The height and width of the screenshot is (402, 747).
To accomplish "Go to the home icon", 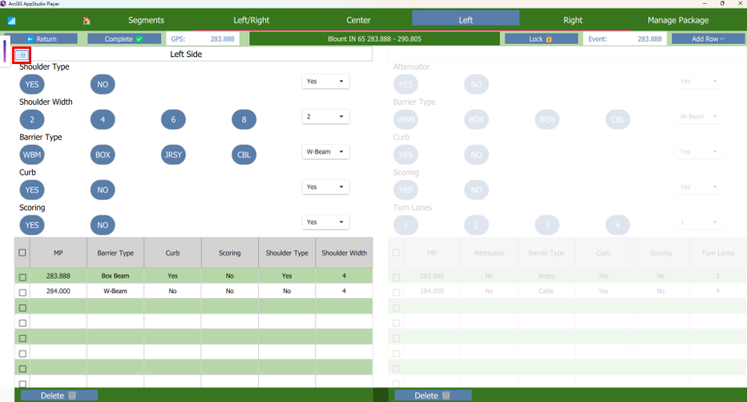I will pyautogui.click(x=87, y=21).
